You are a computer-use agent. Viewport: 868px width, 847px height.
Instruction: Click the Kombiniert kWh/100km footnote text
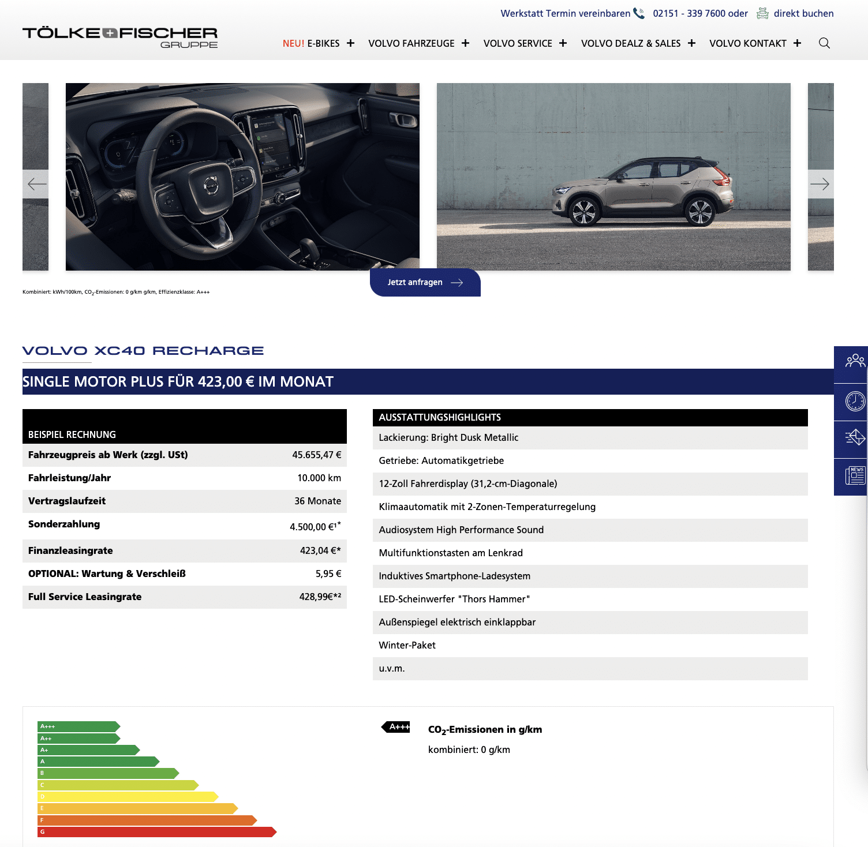116,292
